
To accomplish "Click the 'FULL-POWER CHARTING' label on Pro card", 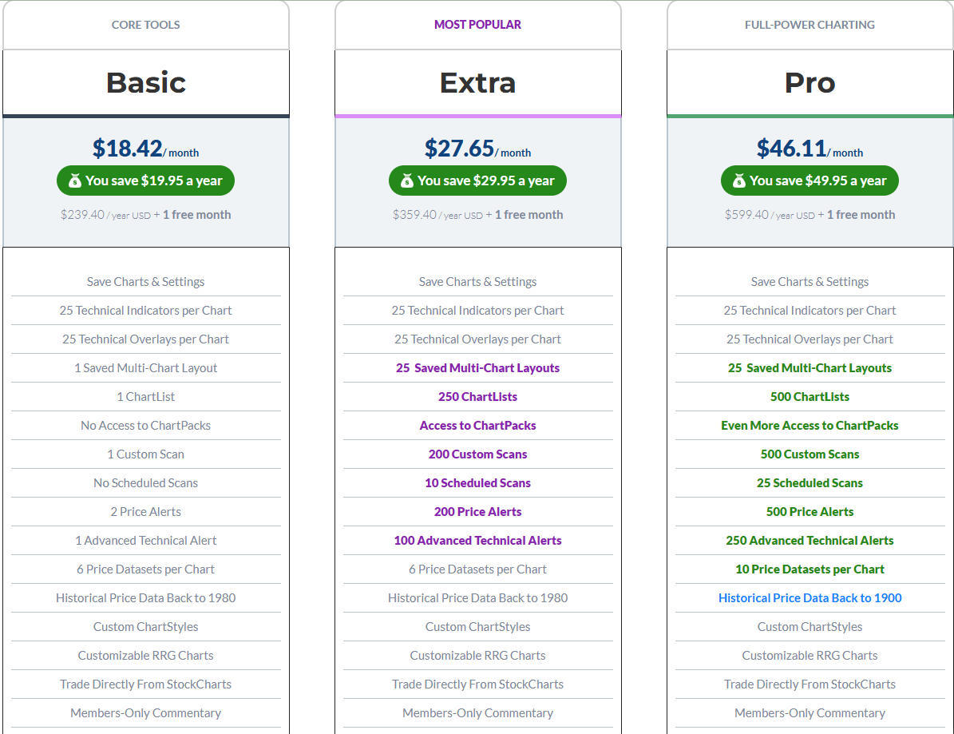I will 810,25.
